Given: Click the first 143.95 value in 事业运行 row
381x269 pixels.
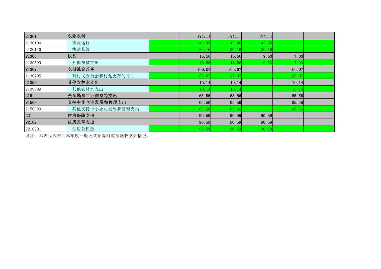Looking at the screenshot, I should pyautogui.click(x=204, y=43).
